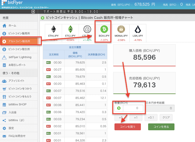Screen dimensions: 195x142
Task: Click the 売却価格 79,613 panel
Action: click(x=144, y=83)
